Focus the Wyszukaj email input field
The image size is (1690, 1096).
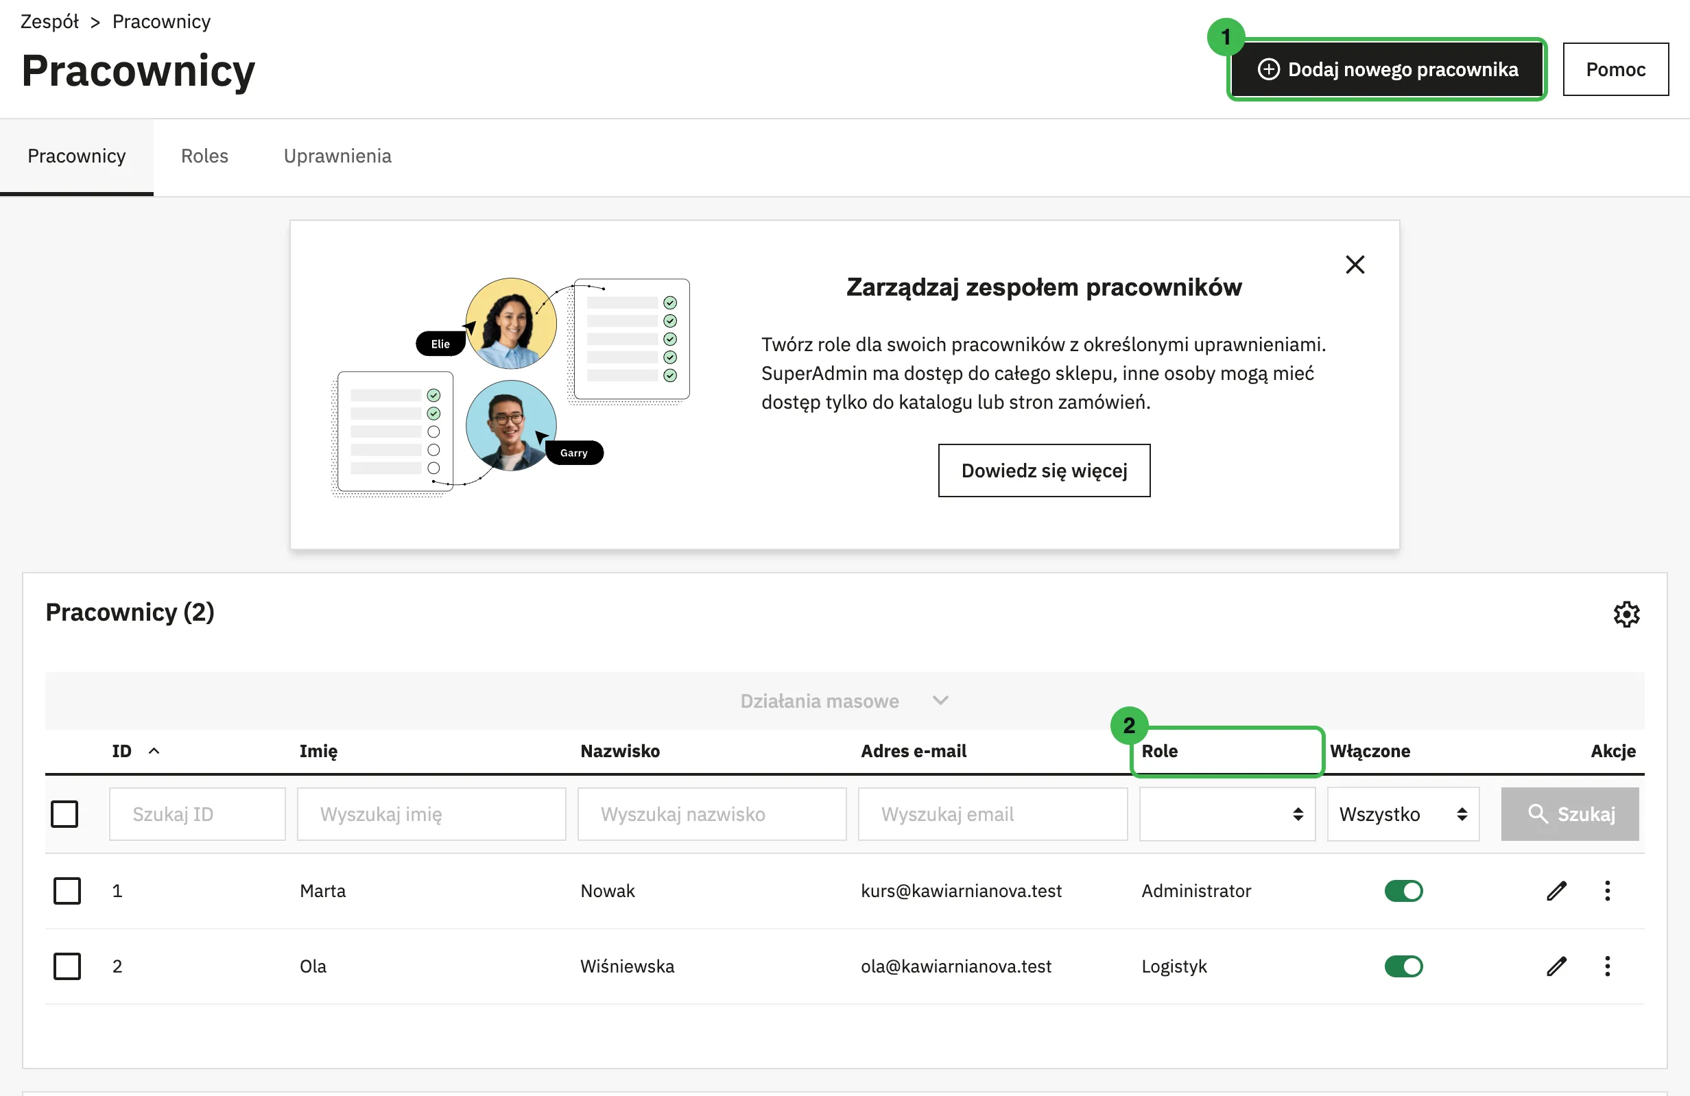(992, 814)
